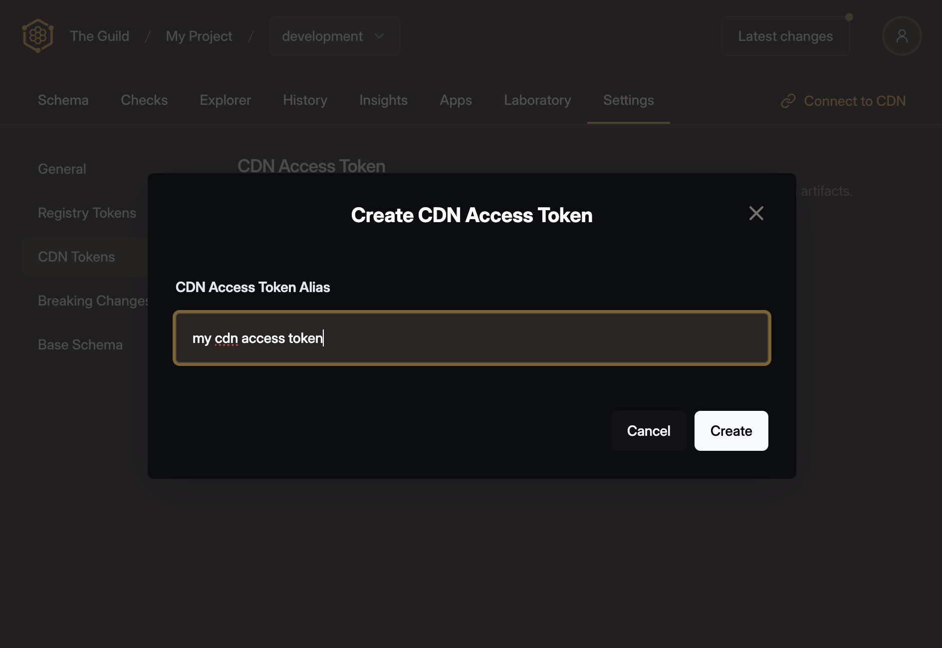This screenshot has height=648, width=942.
Task: Click the CDN Access Token Alias input
Action: (x=472, y=338)
